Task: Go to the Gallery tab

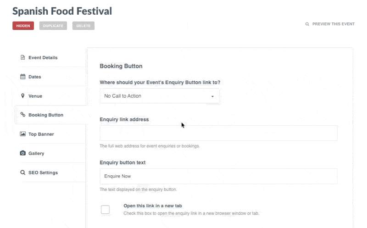Action: pos(36,153)
